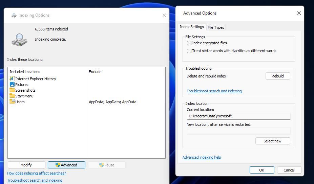This screenshot has width=314, height=184.
Task: Click the Pause indexing button
Action: tap(107, 165)
